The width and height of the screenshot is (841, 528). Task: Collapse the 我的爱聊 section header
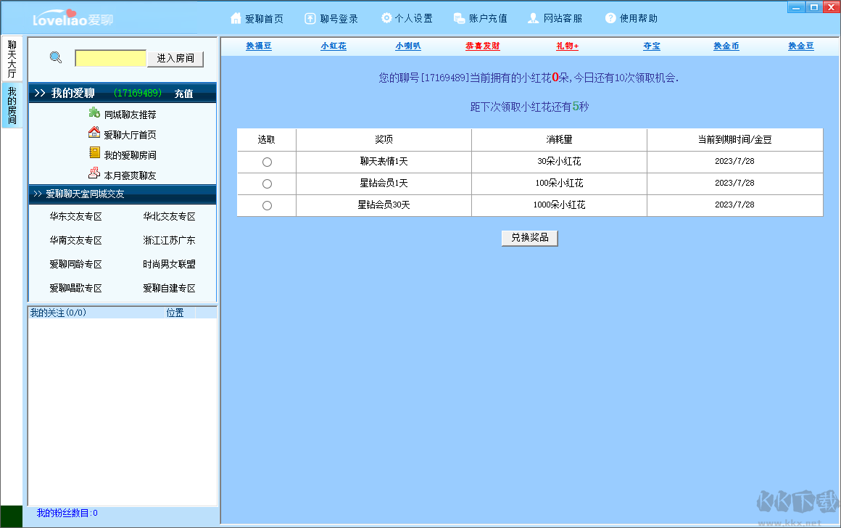(40, 94)
